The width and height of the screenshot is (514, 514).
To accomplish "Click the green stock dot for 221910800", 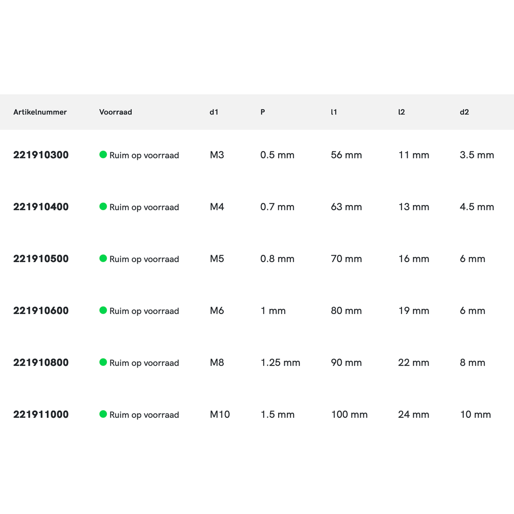I will tap(103, 362).
